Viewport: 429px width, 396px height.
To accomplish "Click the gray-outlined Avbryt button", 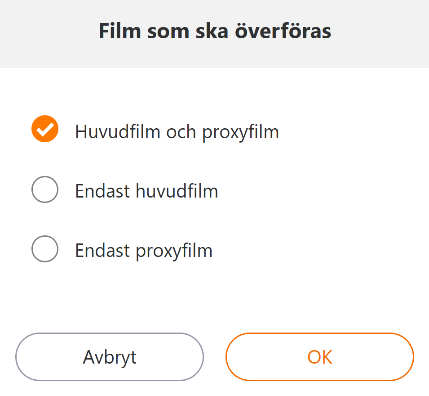I will pos(110,357).
